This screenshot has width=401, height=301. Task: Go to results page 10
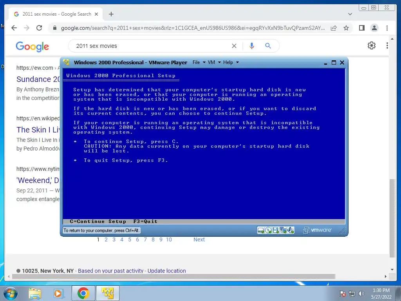[169, 239]
